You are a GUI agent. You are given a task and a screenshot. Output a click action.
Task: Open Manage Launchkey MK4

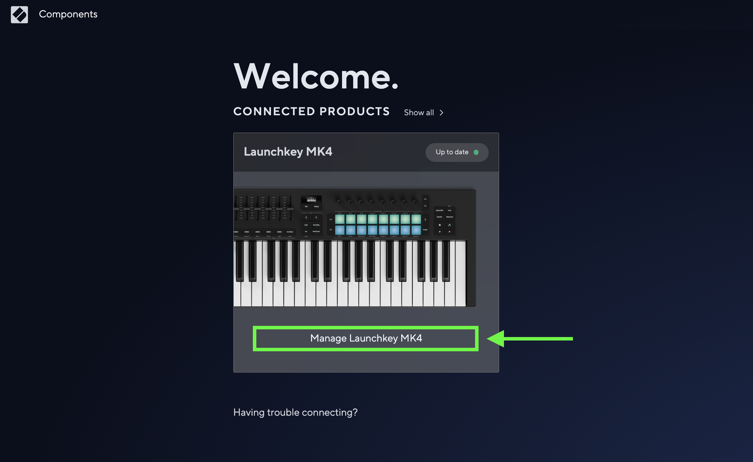coord(366,338)
